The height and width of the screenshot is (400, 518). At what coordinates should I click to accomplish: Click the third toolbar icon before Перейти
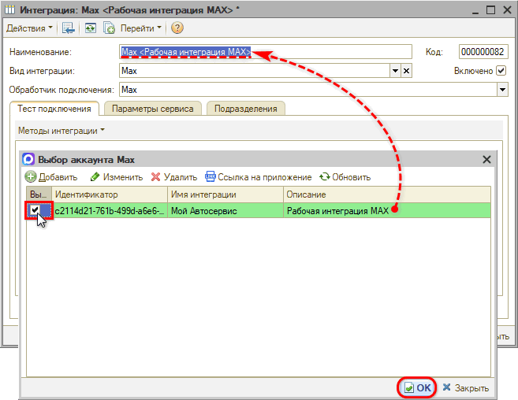(x=109, y=28)
